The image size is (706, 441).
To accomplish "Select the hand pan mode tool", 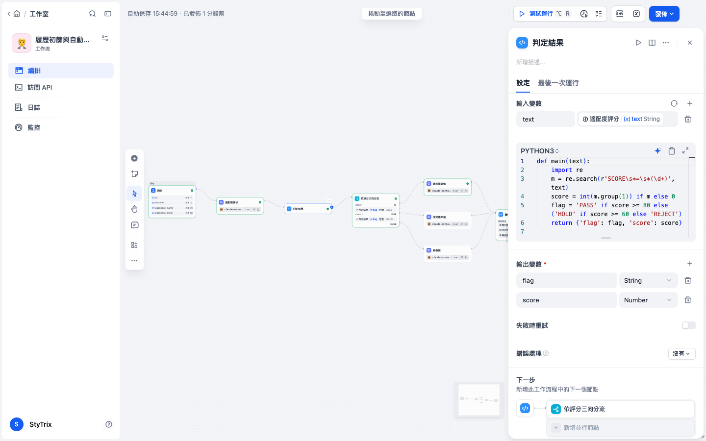I will click(x=134, y=209).
